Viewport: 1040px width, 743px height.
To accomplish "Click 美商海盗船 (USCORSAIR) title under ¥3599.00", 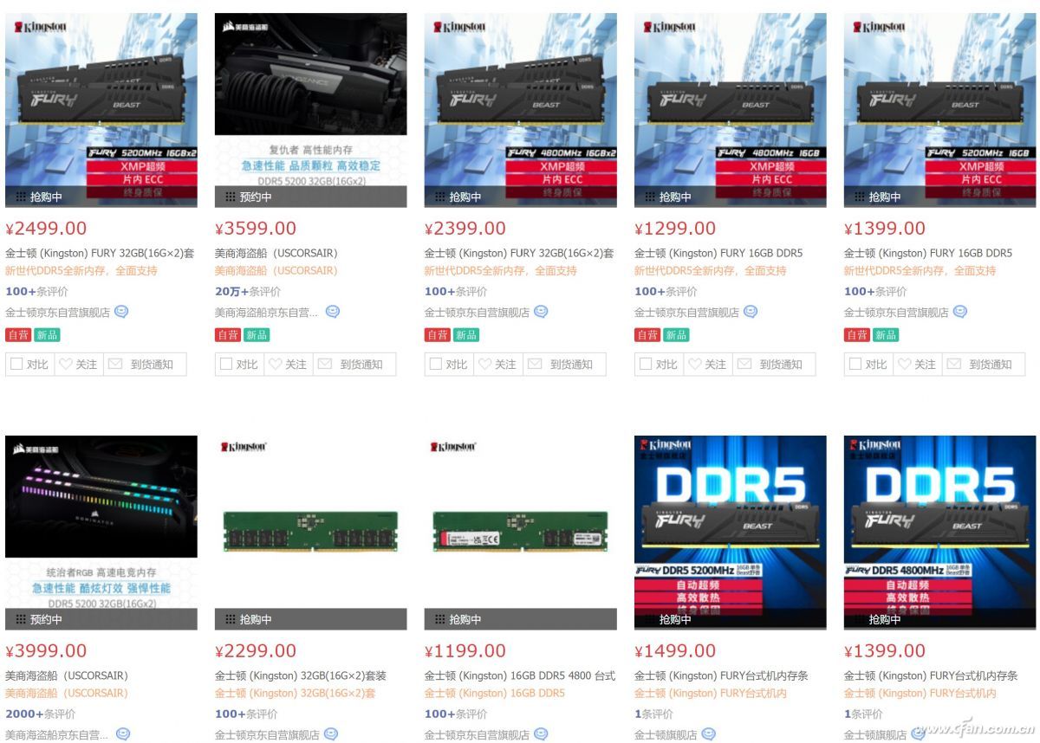I will (x=276, y=254).
